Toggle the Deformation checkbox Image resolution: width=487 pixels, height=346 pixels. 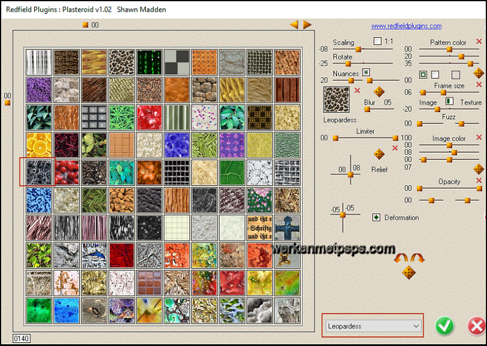(x=376, y=217)
